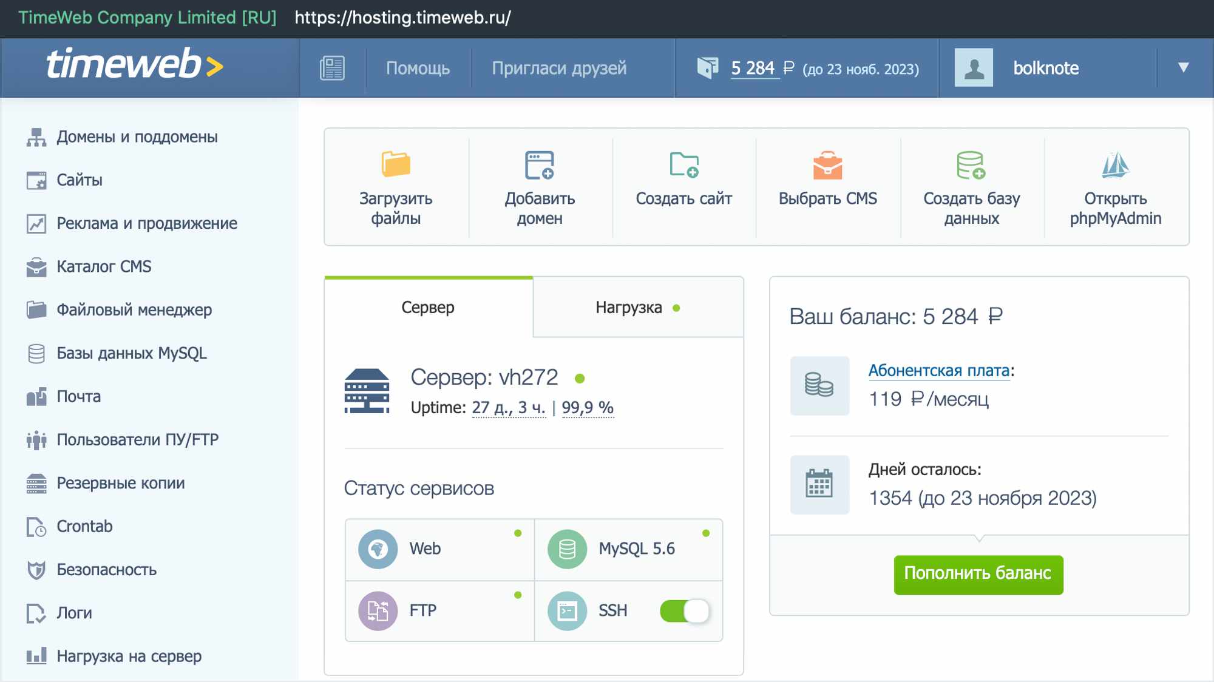Click the Статус сервисов heading
This screenshot has height=682, width=1214.
[x=419, y=488]
